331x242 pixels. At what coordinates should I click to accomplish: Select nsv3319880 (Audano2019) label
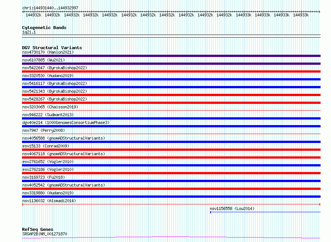[x=48, y=193]
